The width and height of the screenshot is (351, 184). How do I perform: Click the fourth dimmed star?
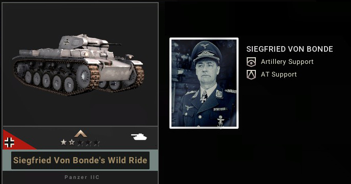click(89, 142)
